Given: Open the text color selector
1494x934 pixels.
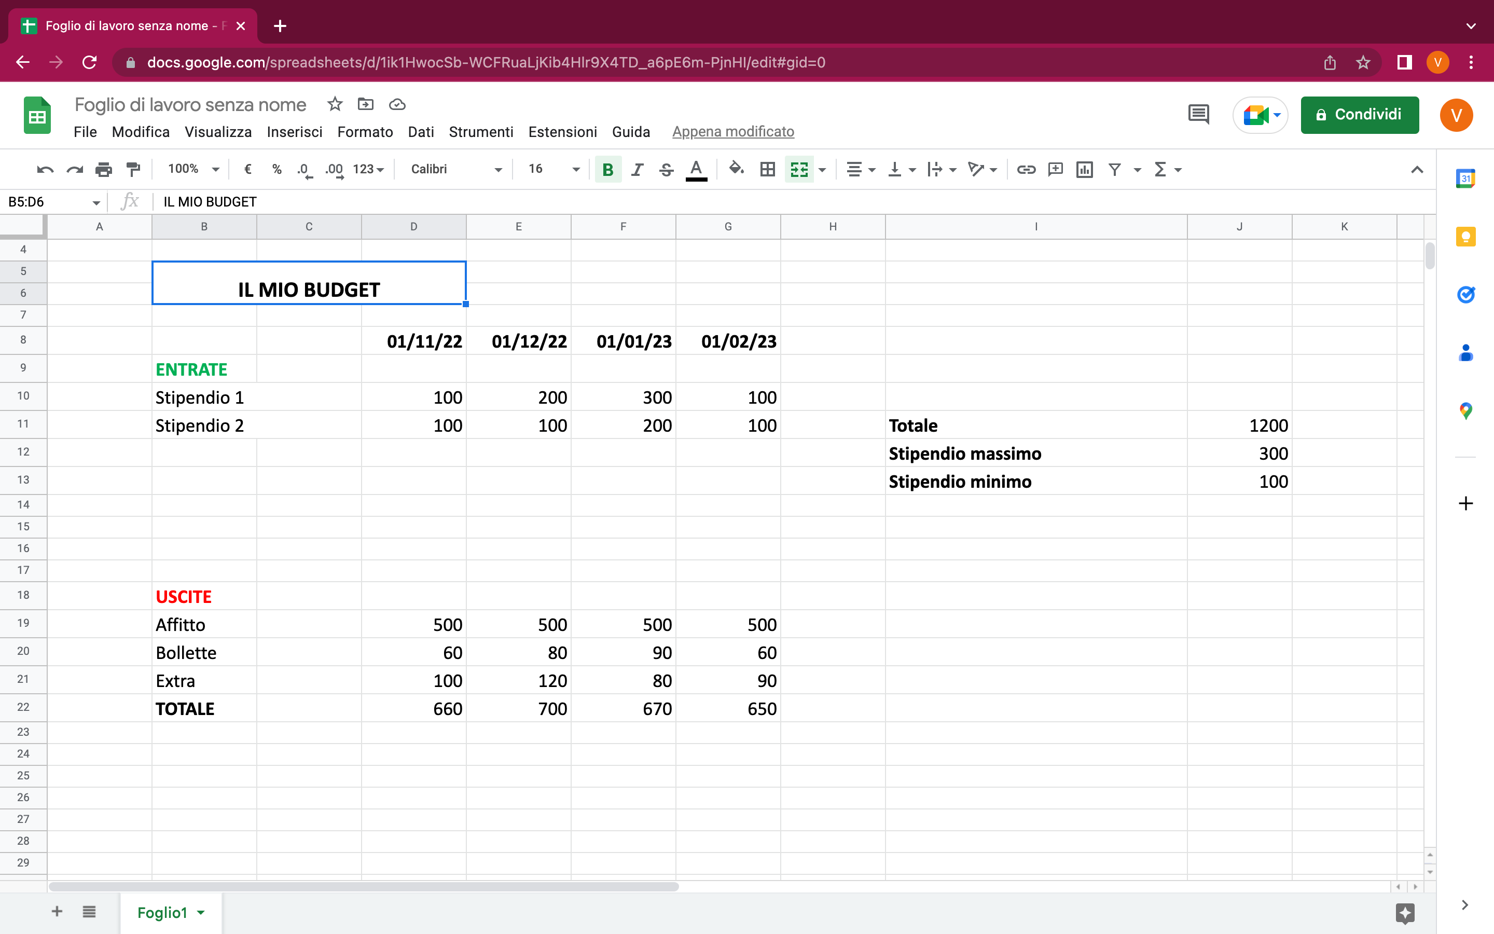Looking at the screenshot, I should tap(696, 169).
